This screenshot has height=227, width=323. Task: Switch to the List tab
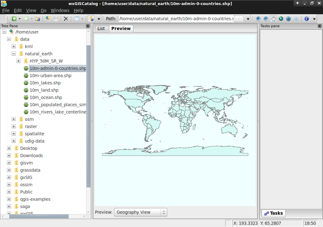pyautogui.click(x=101, y=28)
